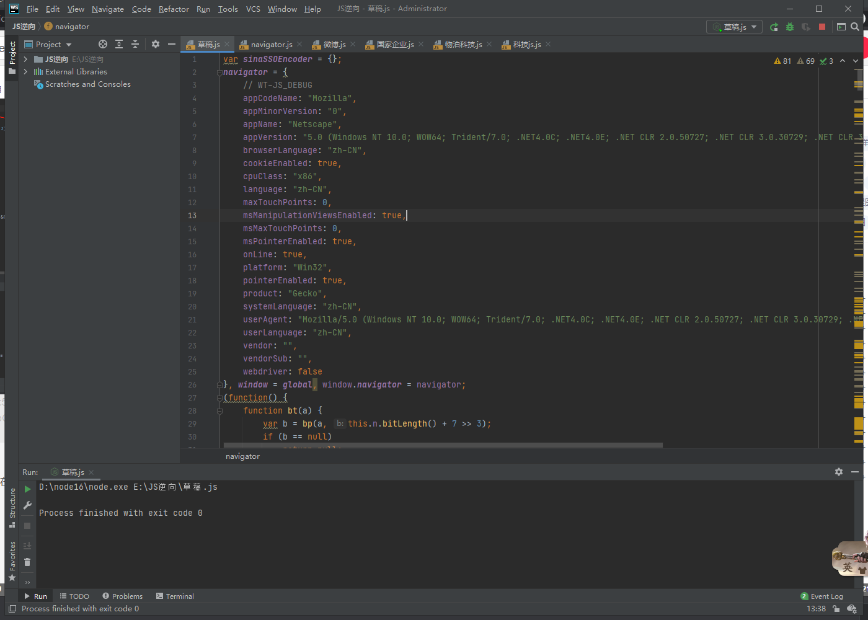Image resolution: width=868 pixels, height=620 pixels.
Task: Click the Rerun icon in top toolbar
Action: (x=774, y=27)
